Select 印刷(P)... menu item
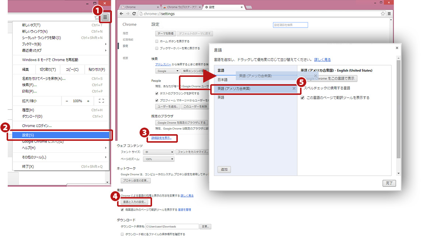 coord(61,91)
